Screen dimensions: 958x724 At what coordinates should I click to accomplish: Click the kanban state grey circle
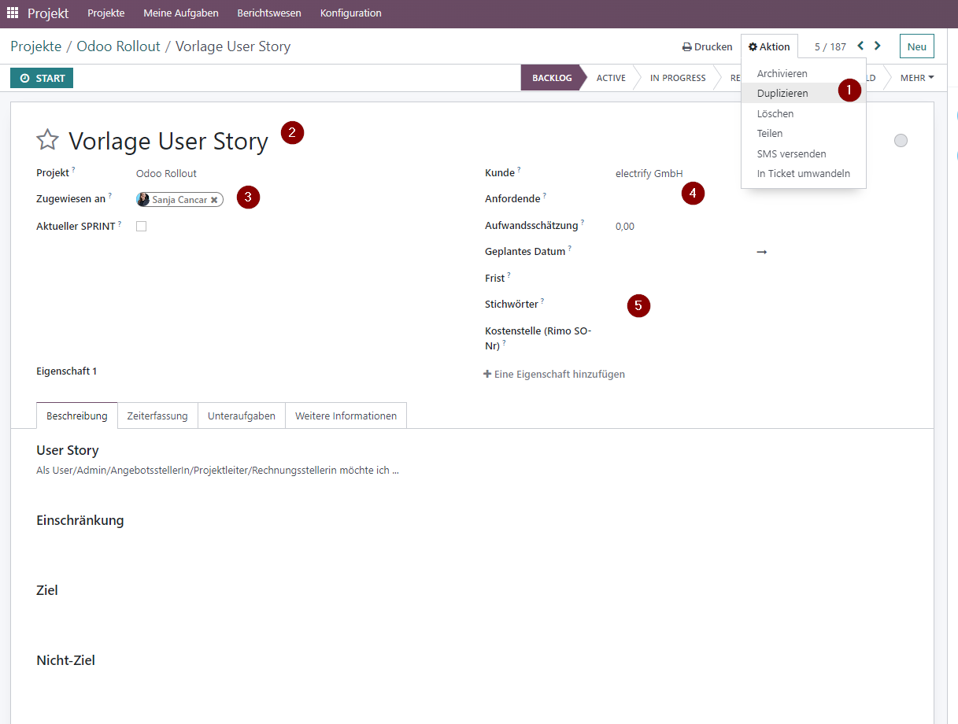pyautogui.click(x=901, y=141)
